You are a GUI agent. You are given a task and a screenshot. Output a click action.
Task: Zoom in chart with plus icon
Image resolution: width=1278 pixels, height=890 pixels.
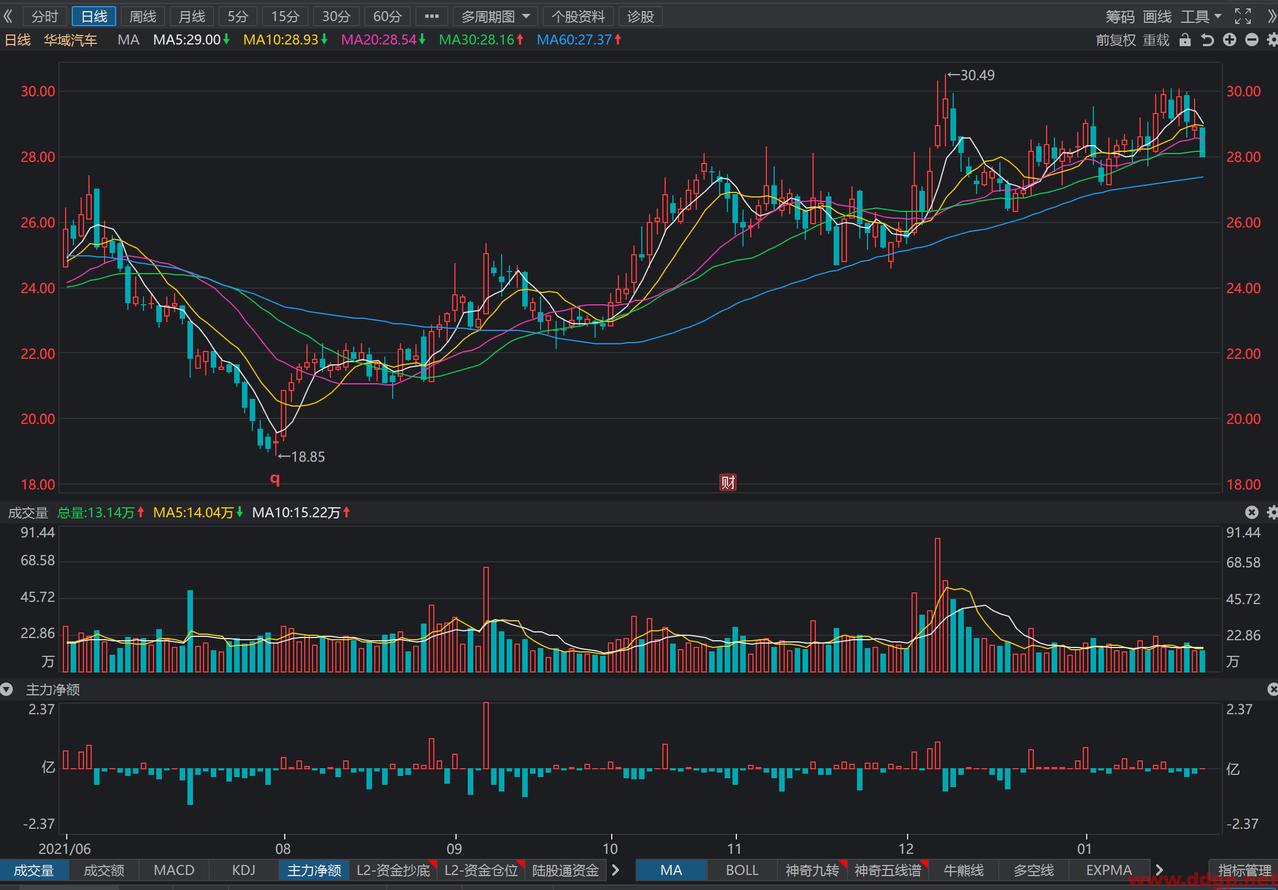coord(1230,40)
